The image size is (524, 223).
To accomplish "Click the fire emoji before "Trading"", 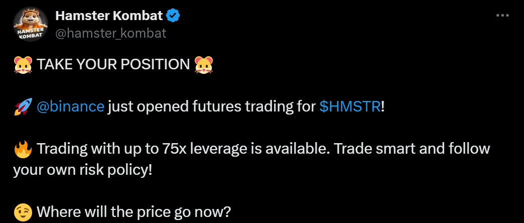I will [x=23, y=149].
